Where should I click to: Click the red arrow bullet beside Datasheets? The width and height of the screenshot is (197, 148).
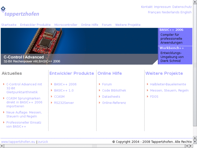(99, 96)
